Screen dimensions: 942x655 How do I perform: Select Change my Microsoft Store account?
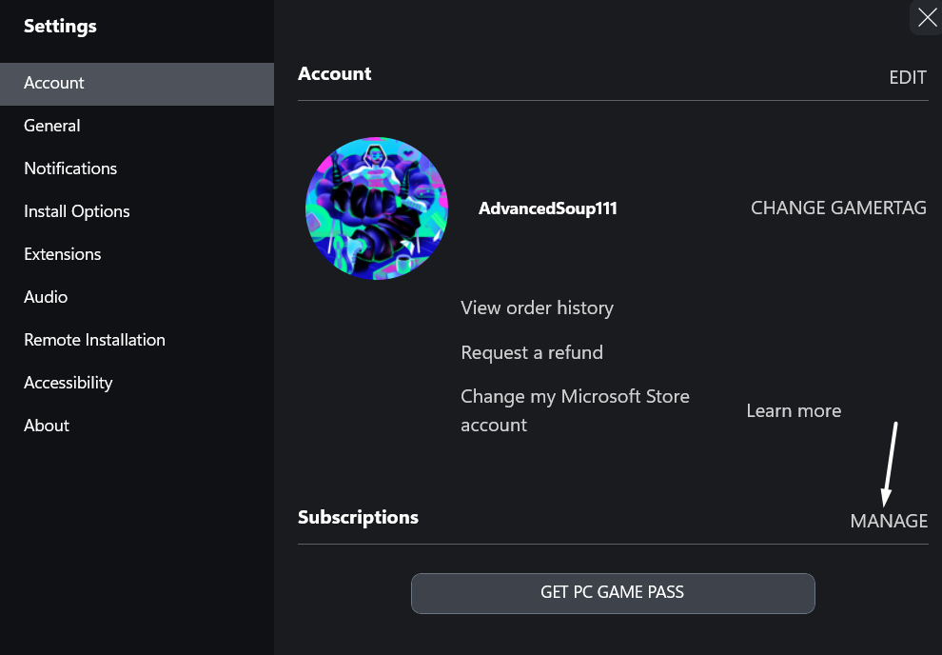click(x=575, y=410)
